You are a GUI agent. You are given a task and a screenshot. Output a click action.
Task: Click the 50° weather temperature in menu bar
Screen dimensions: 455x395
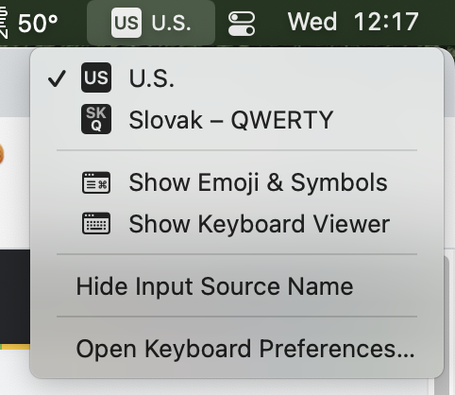(38, 24)
